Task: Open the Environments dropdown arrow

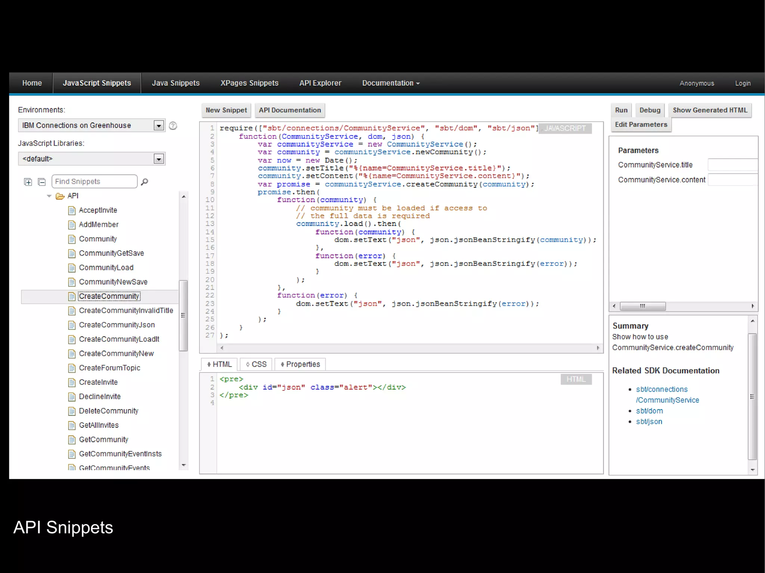Action: (159, 126)
